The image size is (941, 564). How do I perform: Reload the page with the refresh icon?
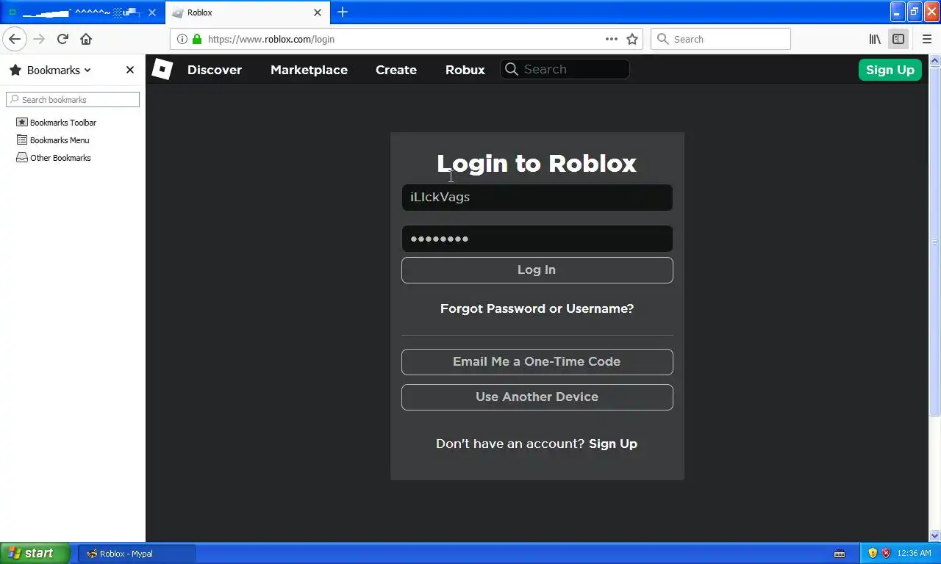tap(62, 39)
